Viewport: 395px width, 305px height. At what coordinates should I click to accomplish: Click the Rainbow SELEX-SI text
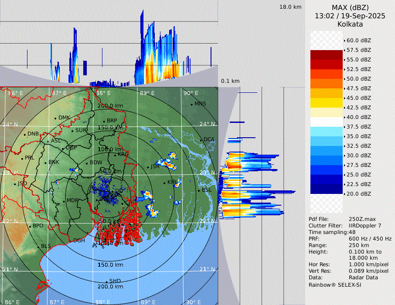[x=335, y=285]
